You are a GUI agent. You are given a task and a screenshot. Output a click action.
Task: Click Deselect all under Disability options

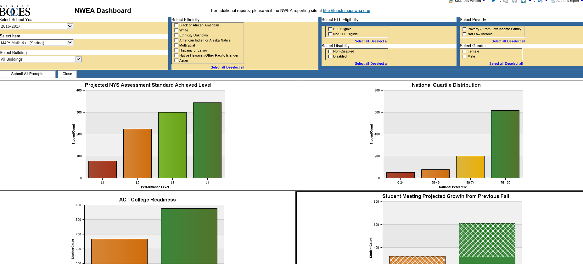coord(379,63)
